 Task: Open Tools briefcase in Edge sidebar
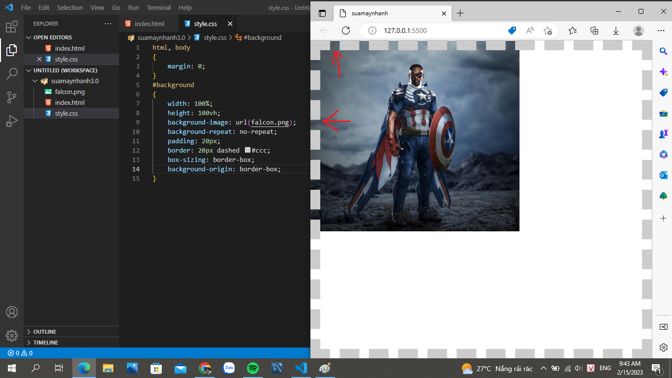663,113
